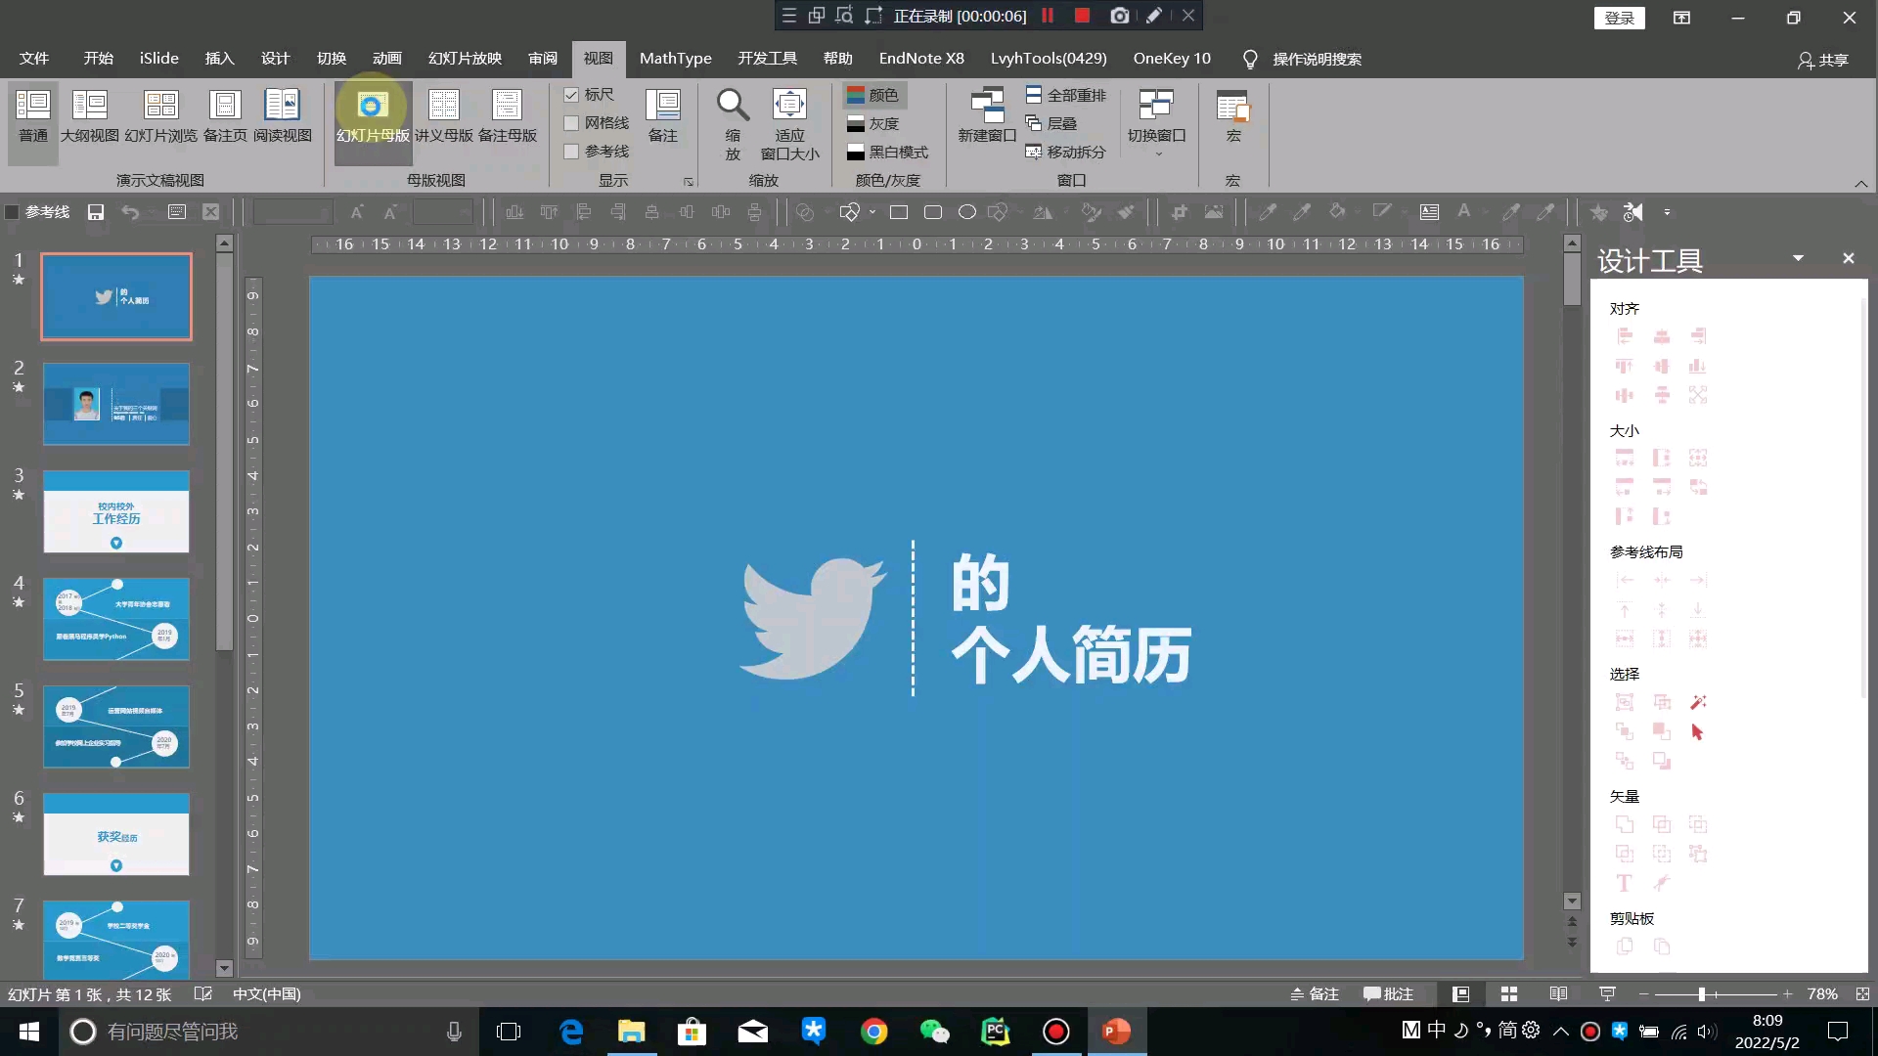Screen dimensions: 1878x1056
Task: Toggle quick-access 参考线 checkbox
Action: (x=13, y=212)
